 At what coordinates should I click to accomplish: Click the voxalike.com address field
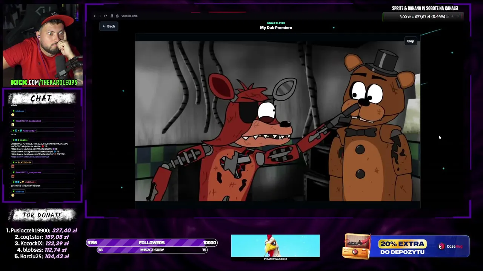tap(129, 16)
